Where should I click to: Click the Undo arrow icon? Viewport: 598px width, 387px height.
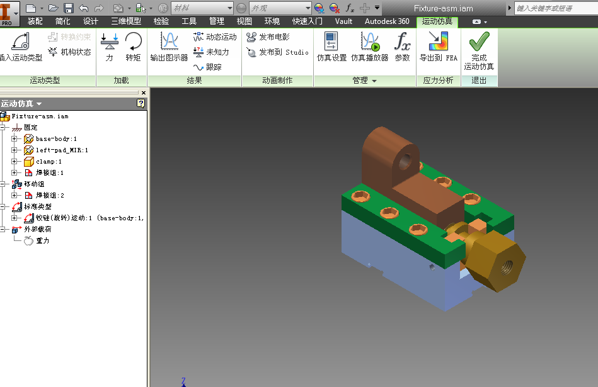click(x=84, y=8)
